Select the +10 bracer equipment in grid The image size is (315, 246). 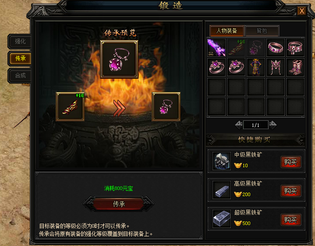(236, 48)
